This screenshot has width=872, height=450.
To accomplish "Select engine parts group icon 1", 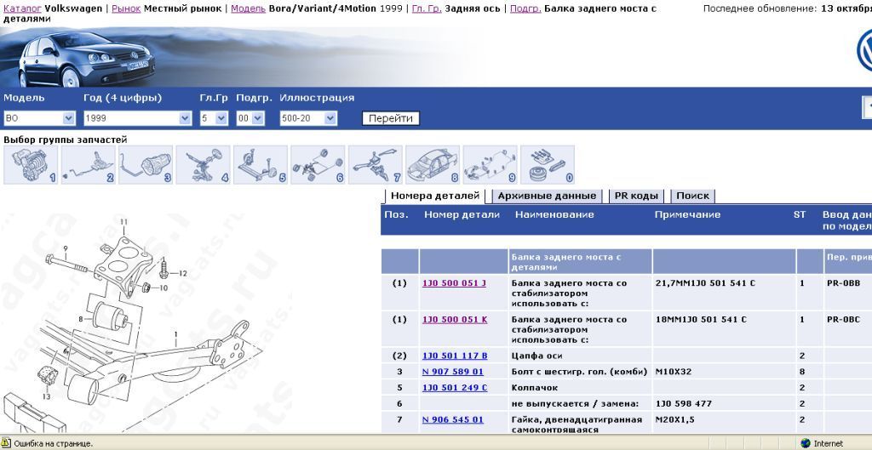I will [32, 165].
